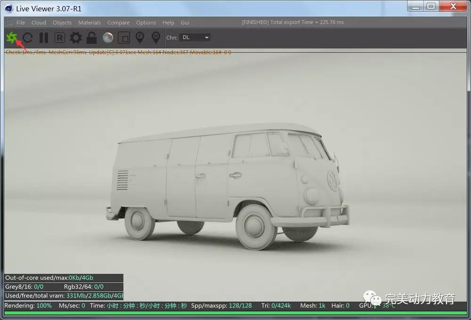Image resolution: width=471 pixels, height=320 pixels.
Task: Open the File menu
Action: (21, 23)
